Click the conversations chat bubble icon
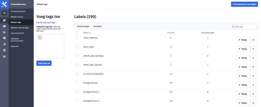 pos(4,38)
